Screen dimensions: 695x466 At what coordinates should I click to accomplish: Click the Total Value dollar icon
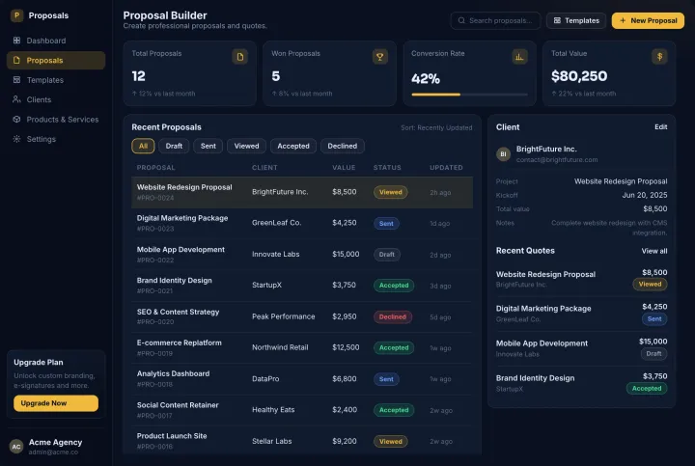(x=659, y=57)
